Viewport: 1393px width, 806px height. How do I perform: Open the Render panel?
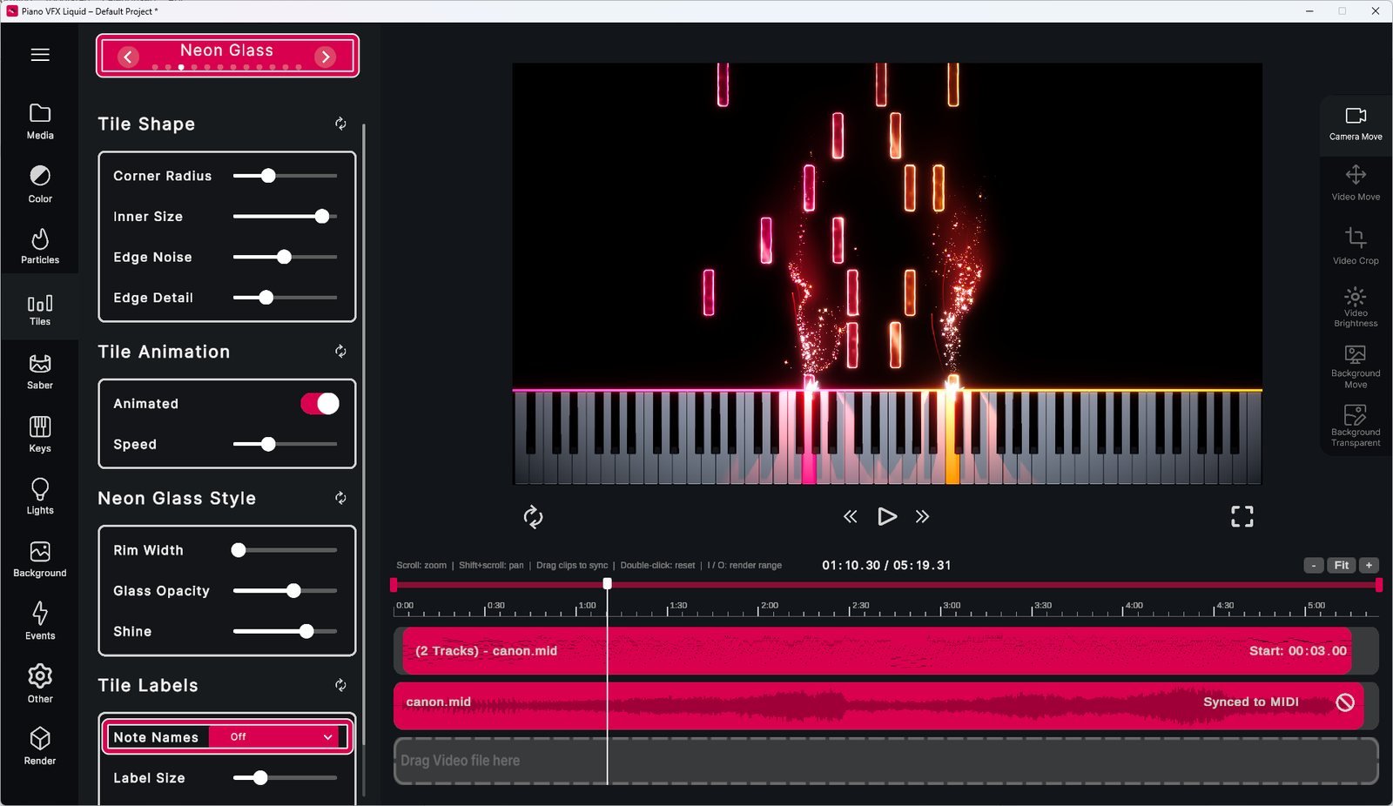tap(40, 747)
